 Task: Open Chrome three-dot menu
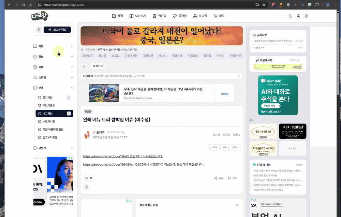coord(335,4)
